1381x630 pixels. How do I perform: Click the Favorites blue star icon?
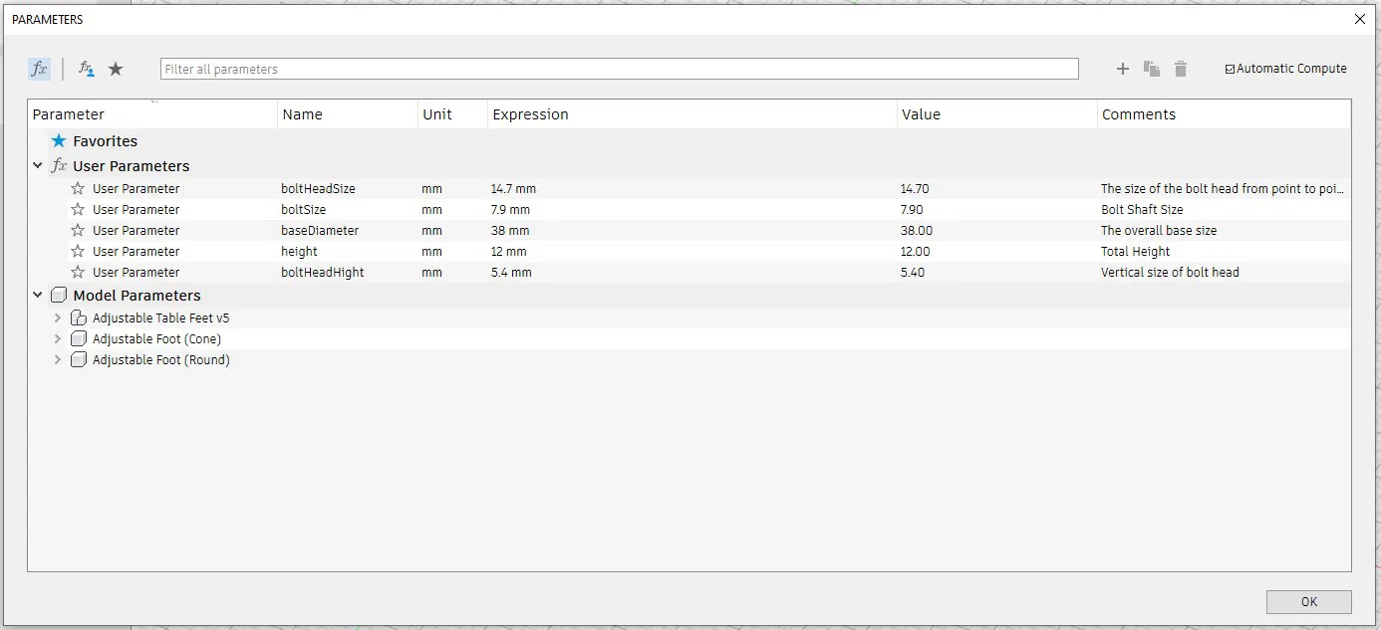pyautogui.click(x=59, y=141)
